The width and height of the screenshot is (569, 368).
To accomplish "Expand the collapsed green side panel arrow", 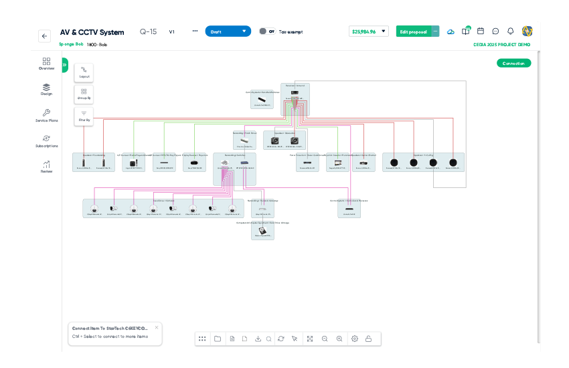I will tap(65, 65).
